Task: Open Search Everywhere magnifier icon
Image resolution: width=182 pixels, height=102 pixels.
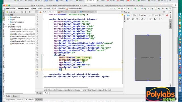Action: click(x=163, y=8)
